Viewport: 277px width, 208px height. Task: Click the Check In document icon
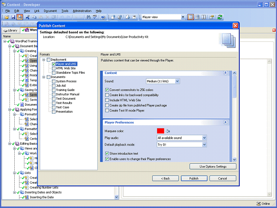113,17
